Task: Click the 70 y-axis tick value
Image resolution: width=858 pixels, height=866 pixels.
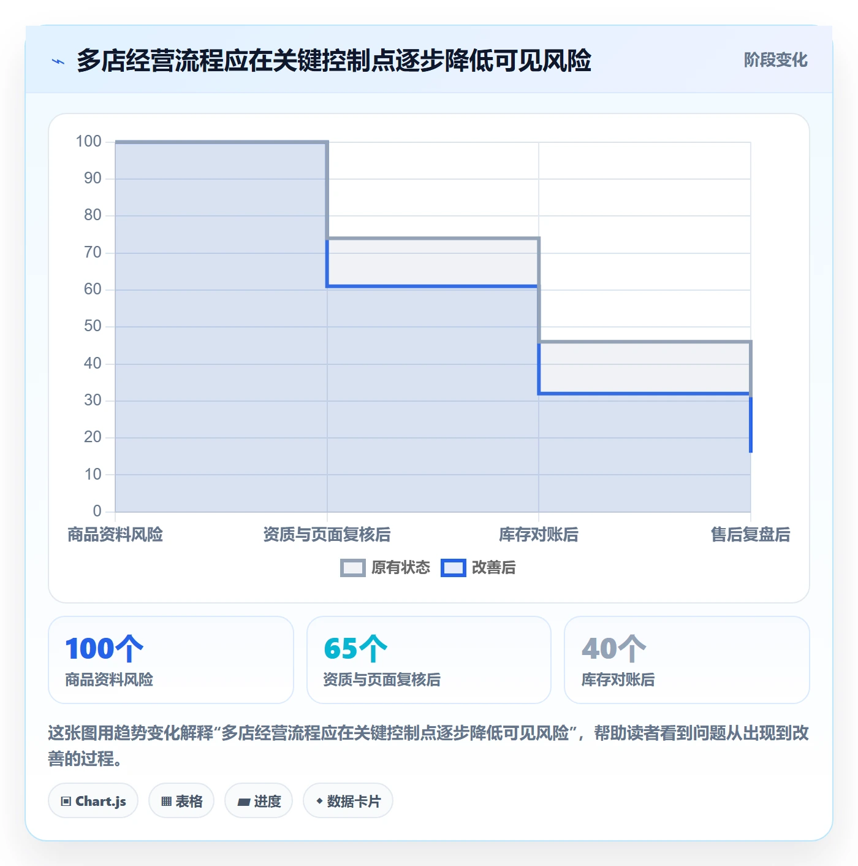Action: pyautogui.click(x=93, y=253)
